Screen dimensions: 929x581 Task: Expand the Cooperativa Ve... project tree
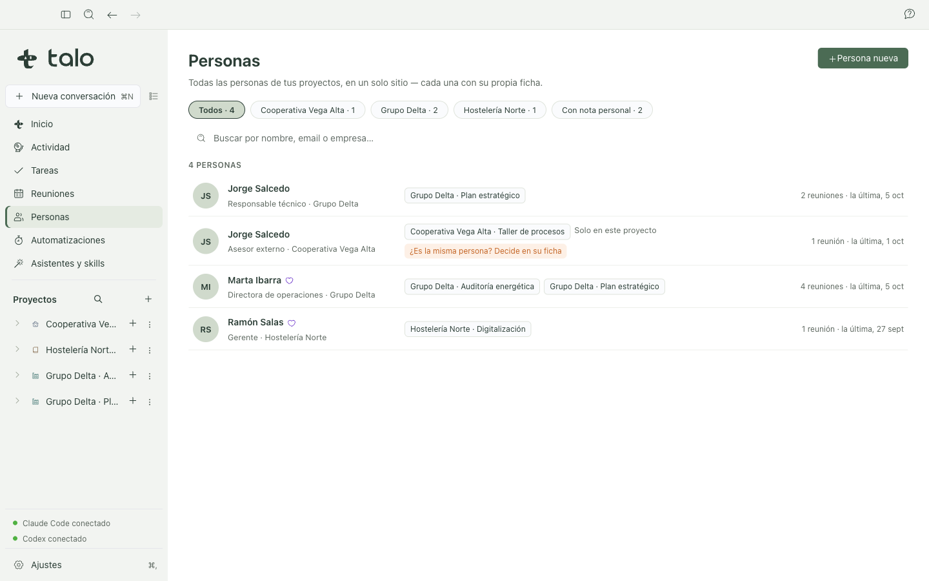[x=17, y=323]
